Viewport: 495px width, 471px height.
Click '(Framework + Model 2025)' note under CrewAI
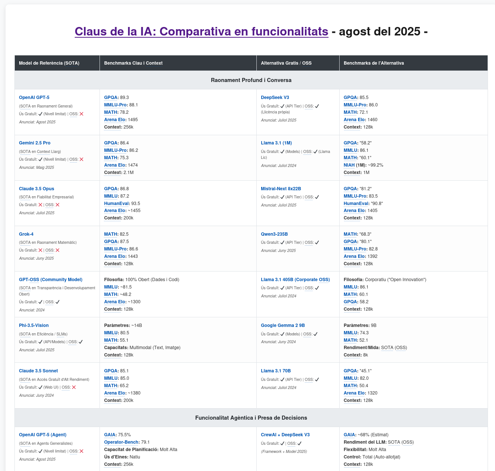pyautogui.click(x=284, y=451)
